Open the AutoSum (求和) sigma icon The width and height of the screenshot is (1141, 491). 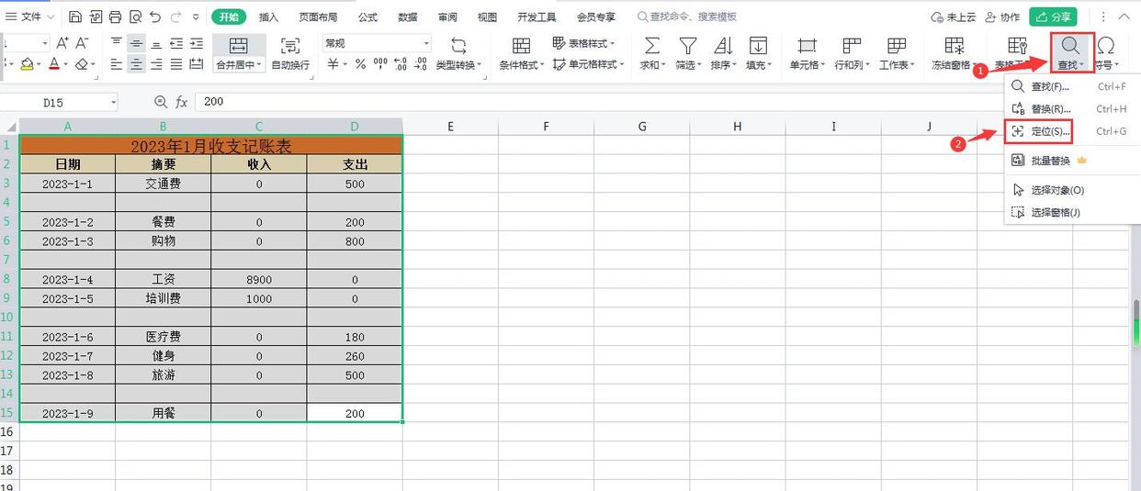click(x=651, y=47)
